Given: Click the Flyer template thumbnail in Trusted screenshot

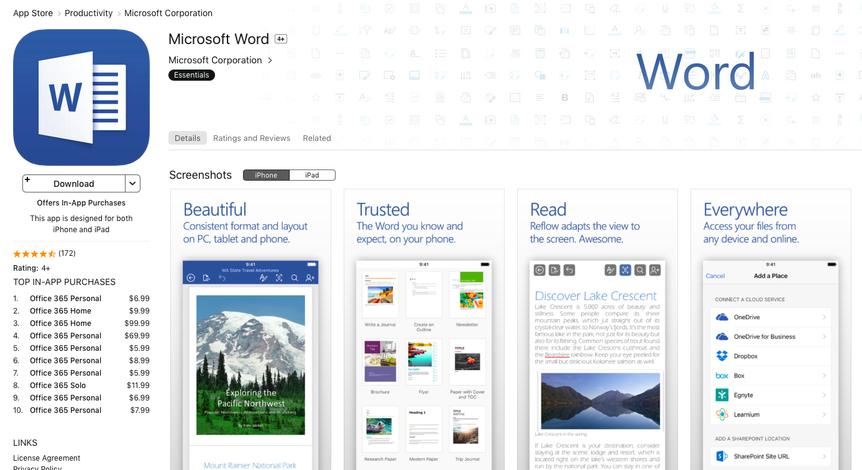Looking at the screenshot, I should (423, 361).
